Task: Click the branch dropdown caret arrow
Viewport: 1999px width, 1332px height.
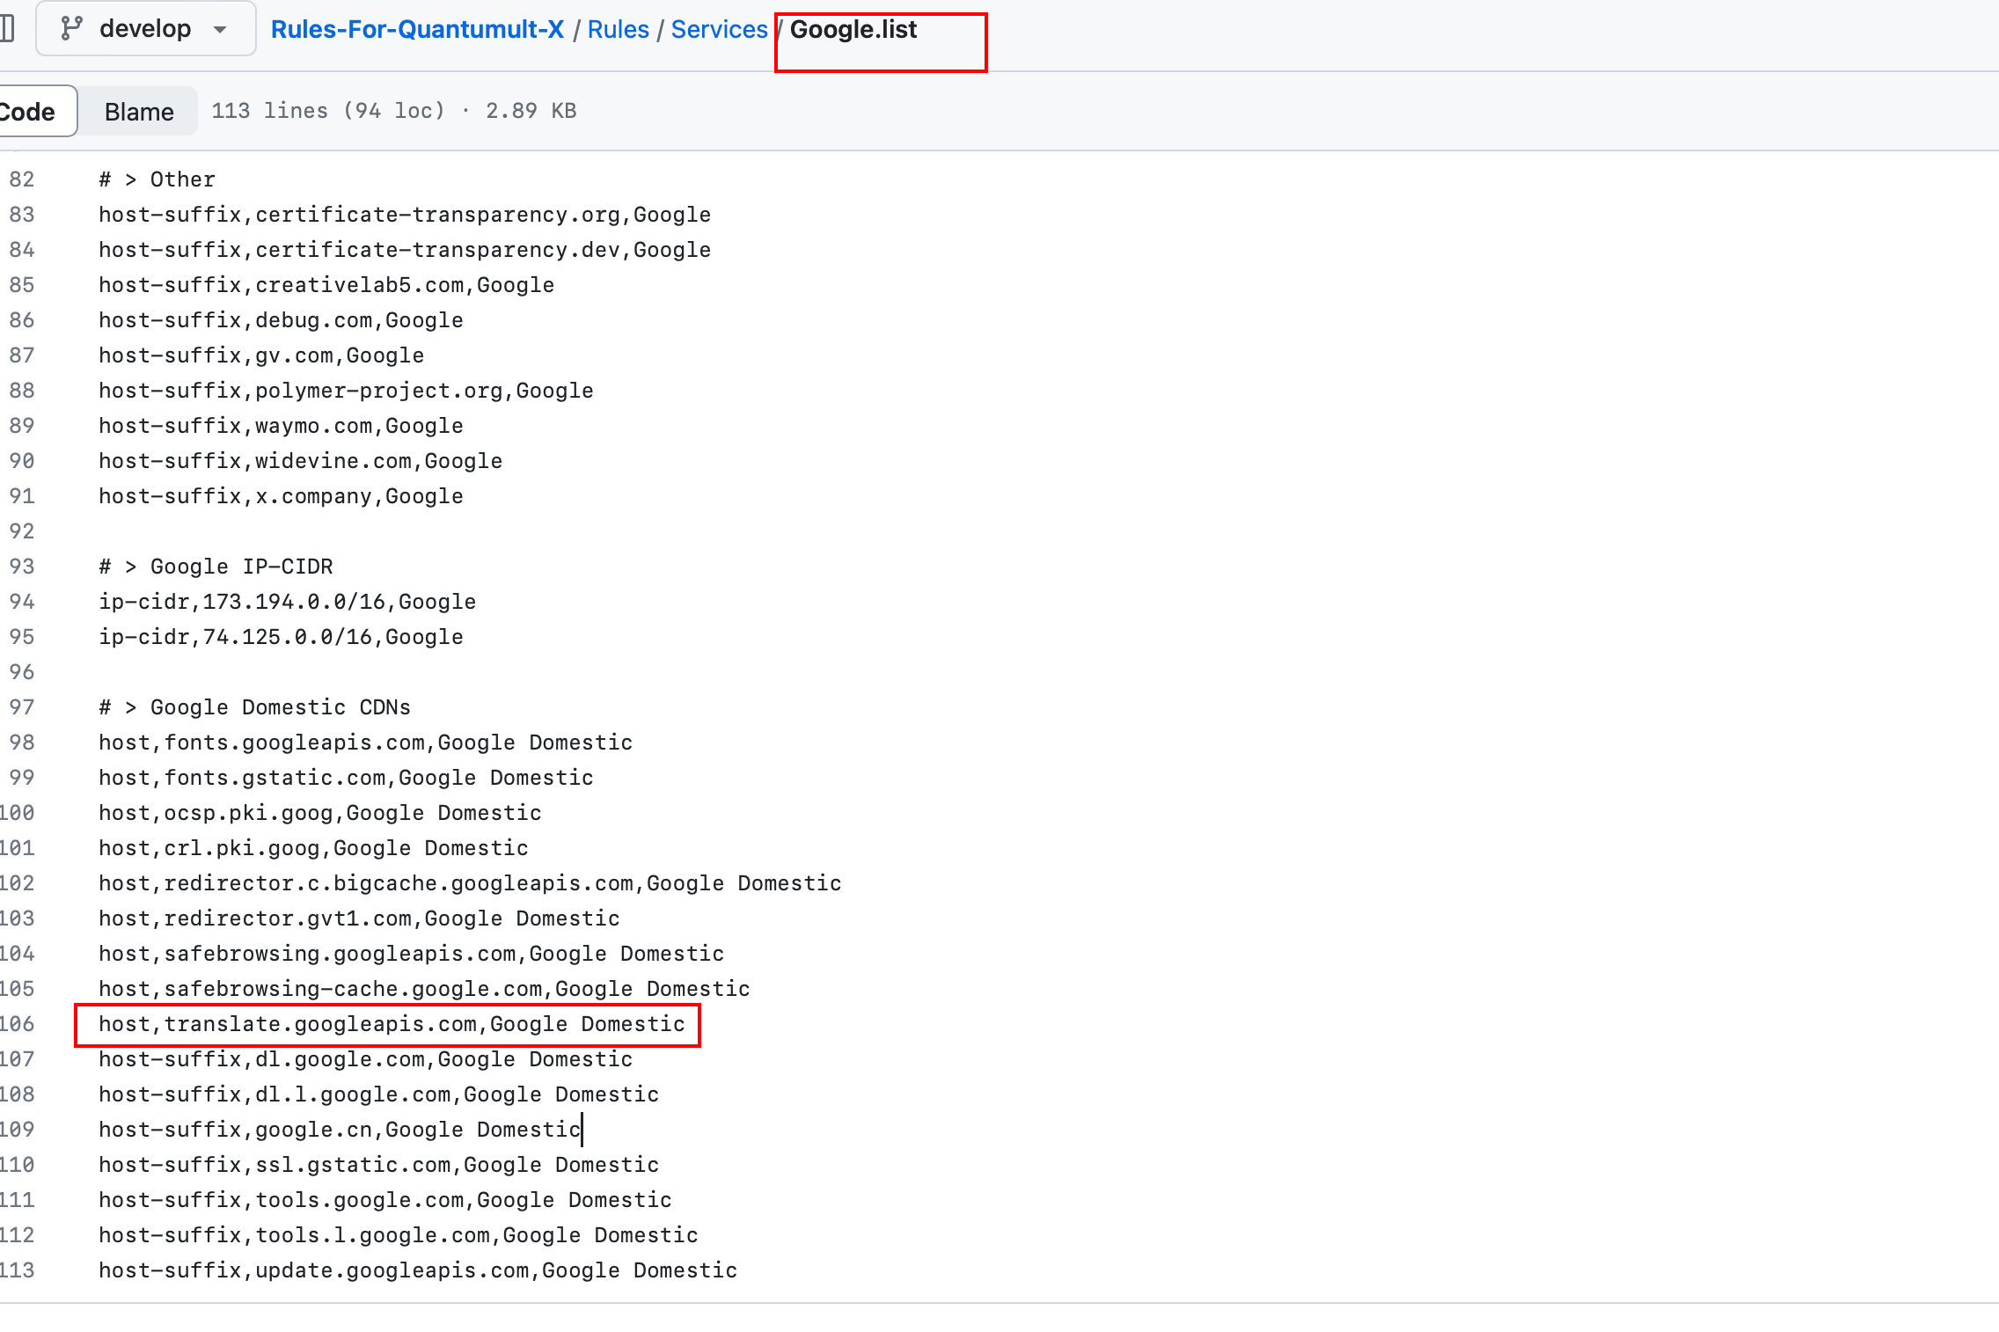Action: [220, 30]
